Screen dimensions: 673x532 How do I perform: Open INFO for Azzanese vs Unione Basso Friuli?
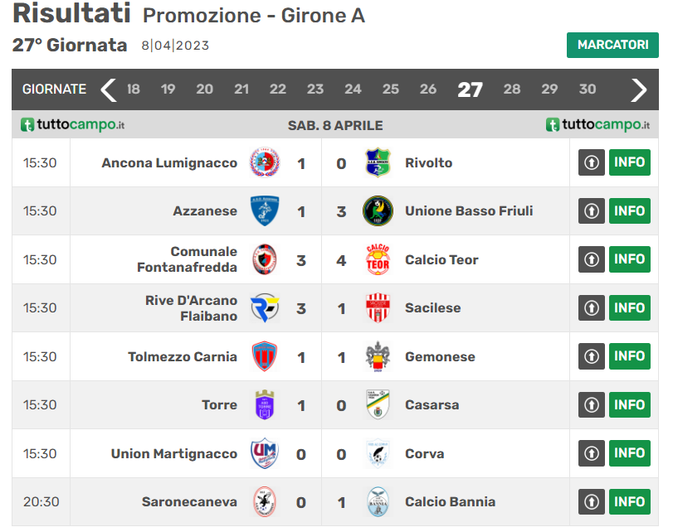(x=629, y=211)
